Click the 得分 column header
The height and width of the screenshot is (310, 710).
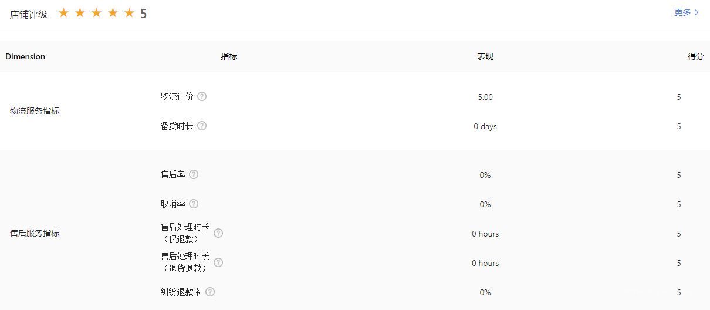point(695,57)
